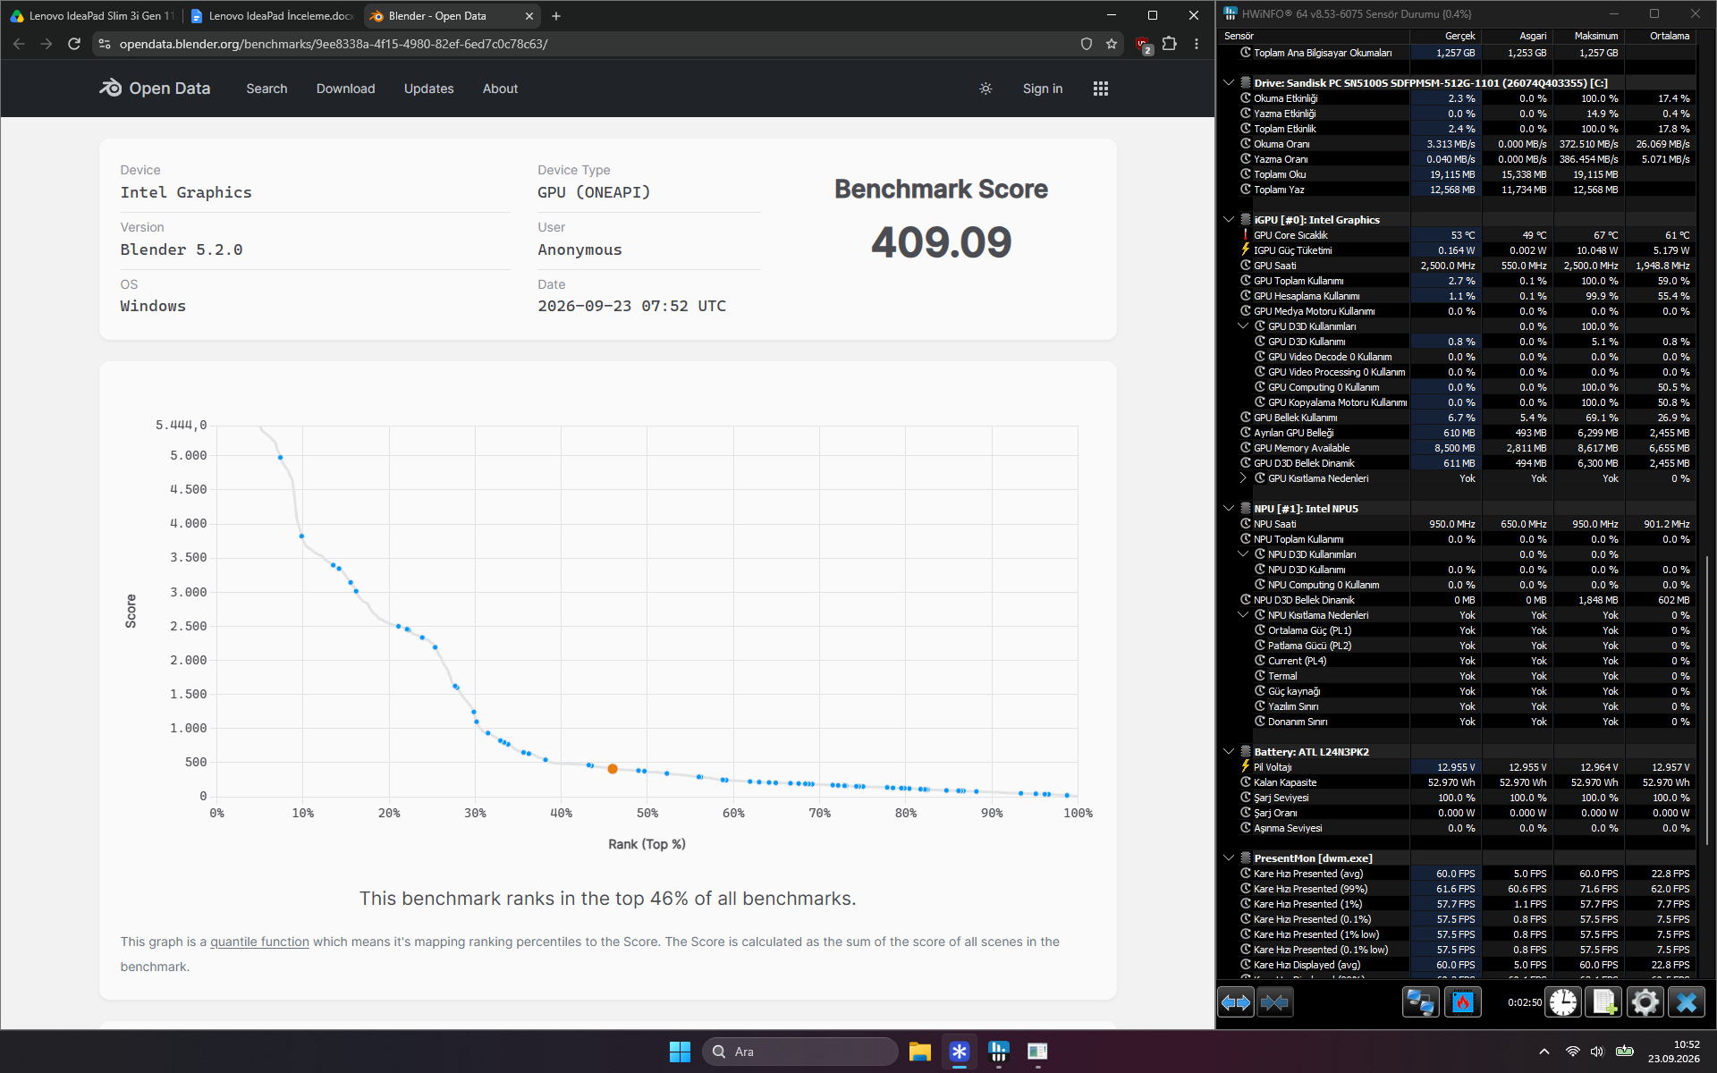
Task: Open Blender apps grid icon
Action: [1101, 89]
